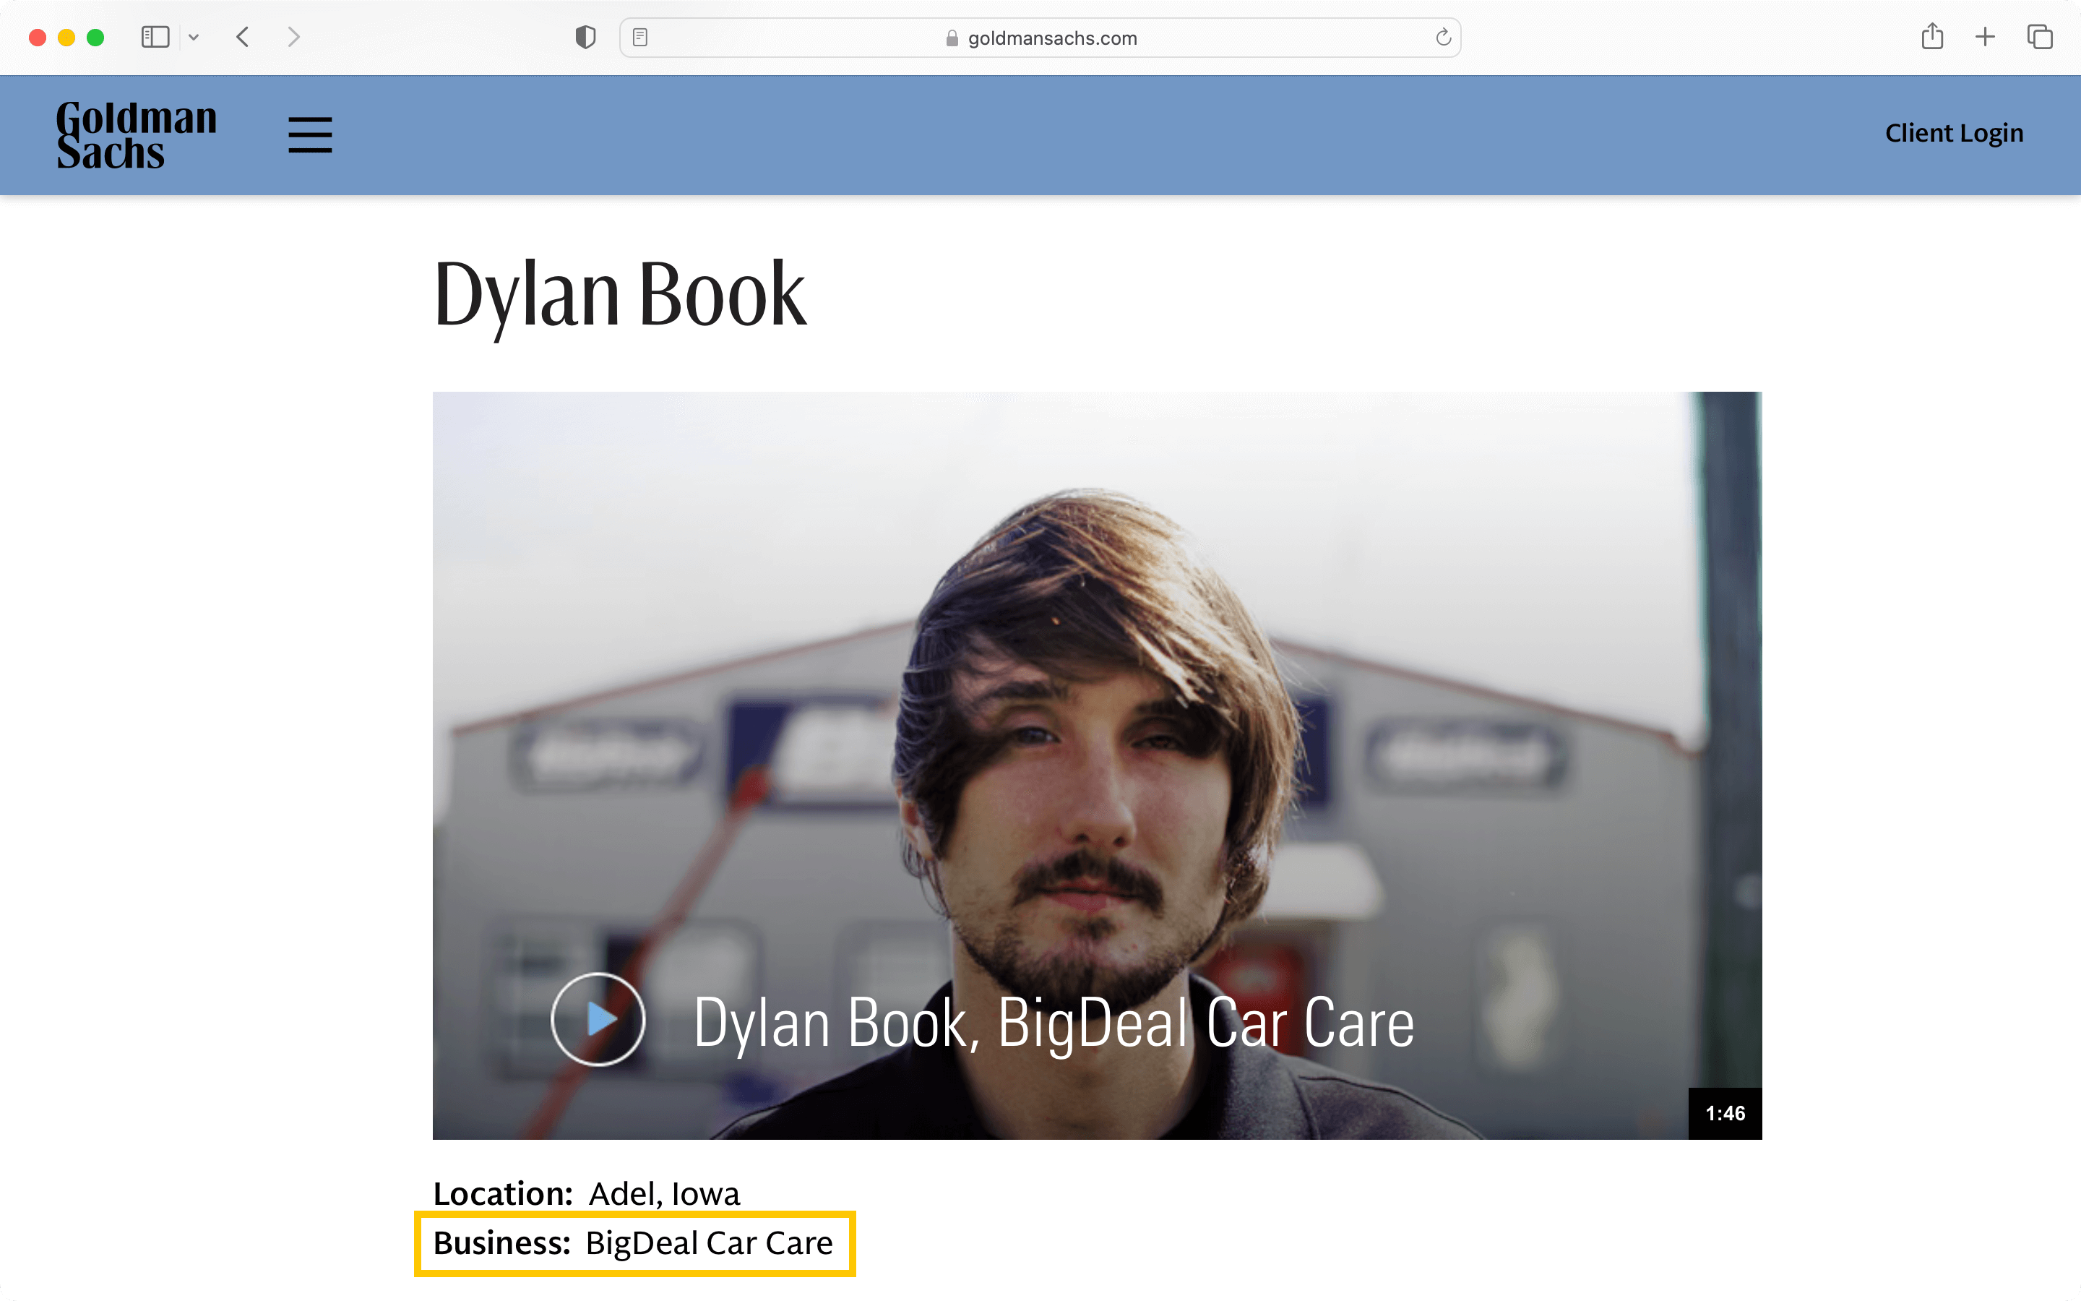Close the Safari window
The width and height of the screenshot is (2081, 1301).
click(x=37, y=37)
